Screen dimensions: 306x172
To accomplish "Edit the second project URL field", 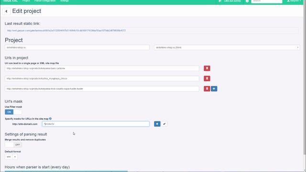I will coord(102,78).
